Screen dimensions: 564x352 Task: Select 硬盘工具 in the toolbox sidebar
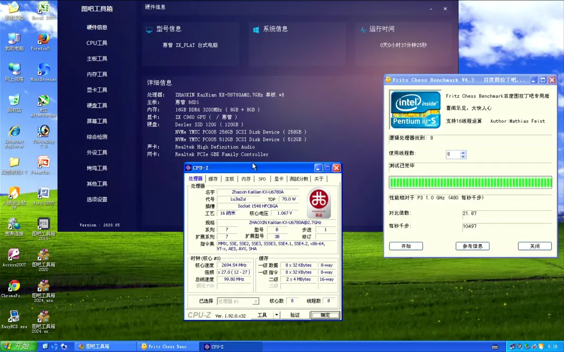(97, 106)
